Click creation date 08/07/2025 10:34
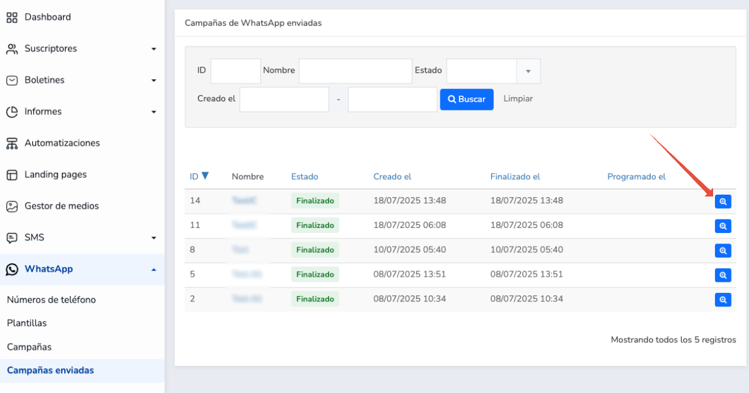Image resolution: width=749 pixels, height=393 pixels. click(409, 298)
